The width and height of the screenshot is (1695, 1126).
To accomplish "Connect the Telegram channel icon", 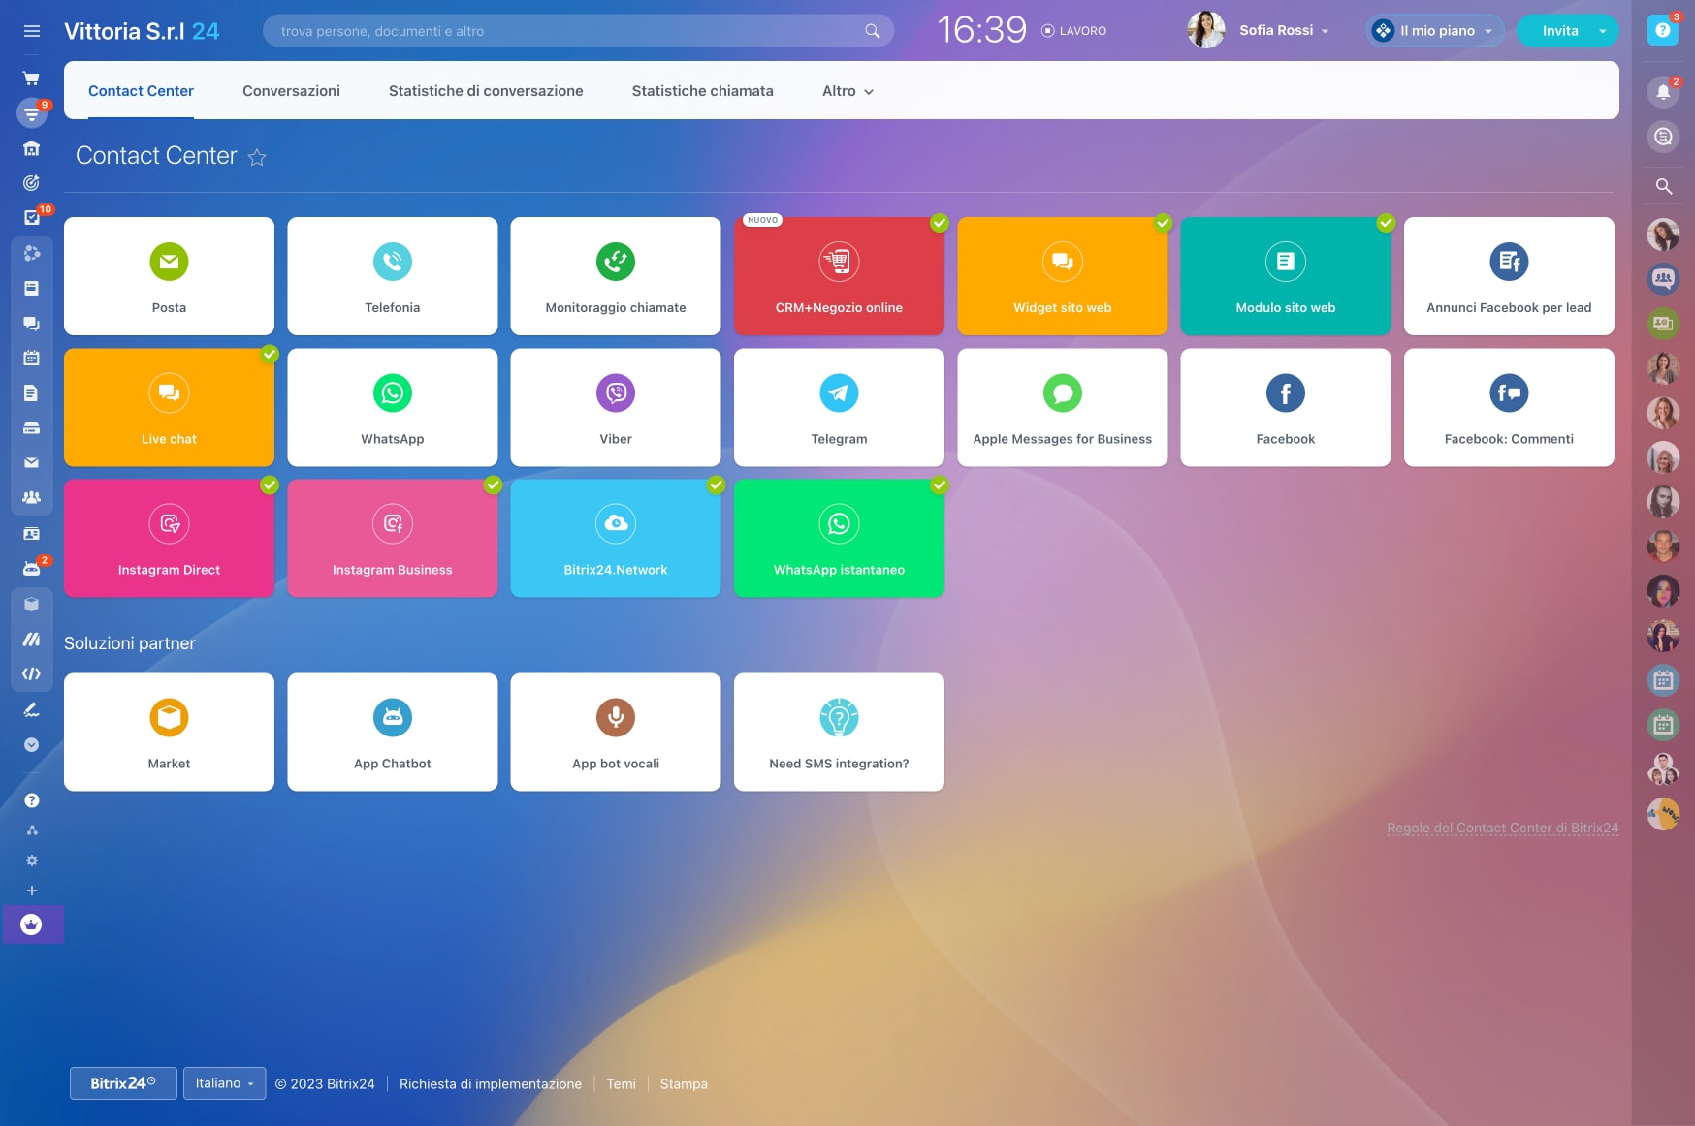I will pos(839,392).
